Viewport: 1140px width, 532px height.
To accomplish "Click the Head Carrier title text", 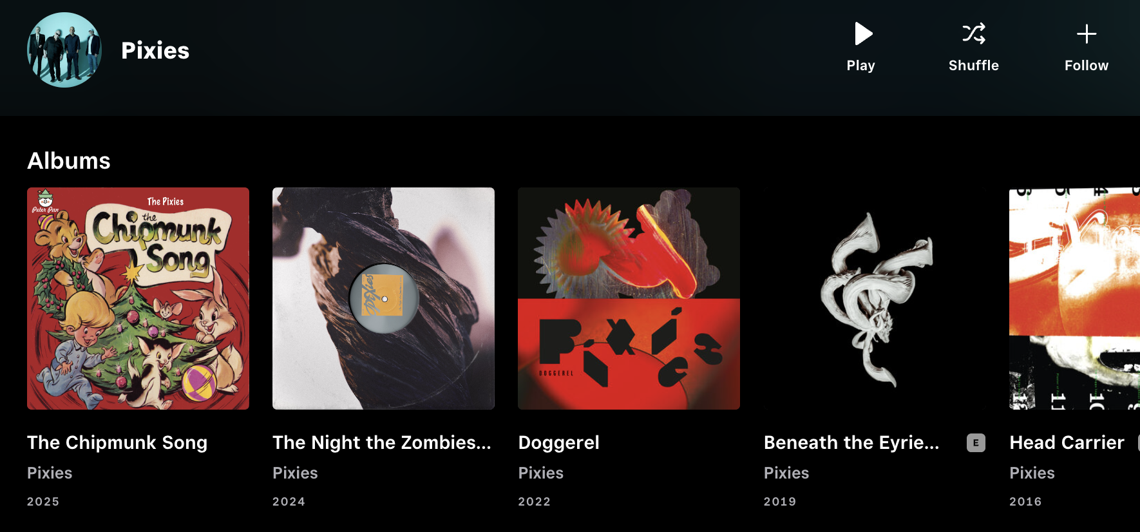I will [1067, 442].
